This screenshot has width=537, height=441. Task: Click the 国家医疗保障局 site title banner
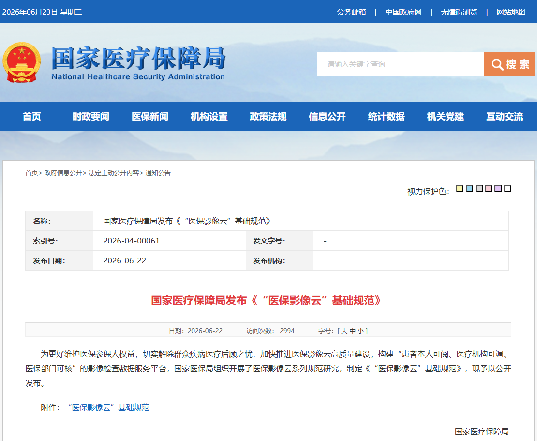pos(138,63)
